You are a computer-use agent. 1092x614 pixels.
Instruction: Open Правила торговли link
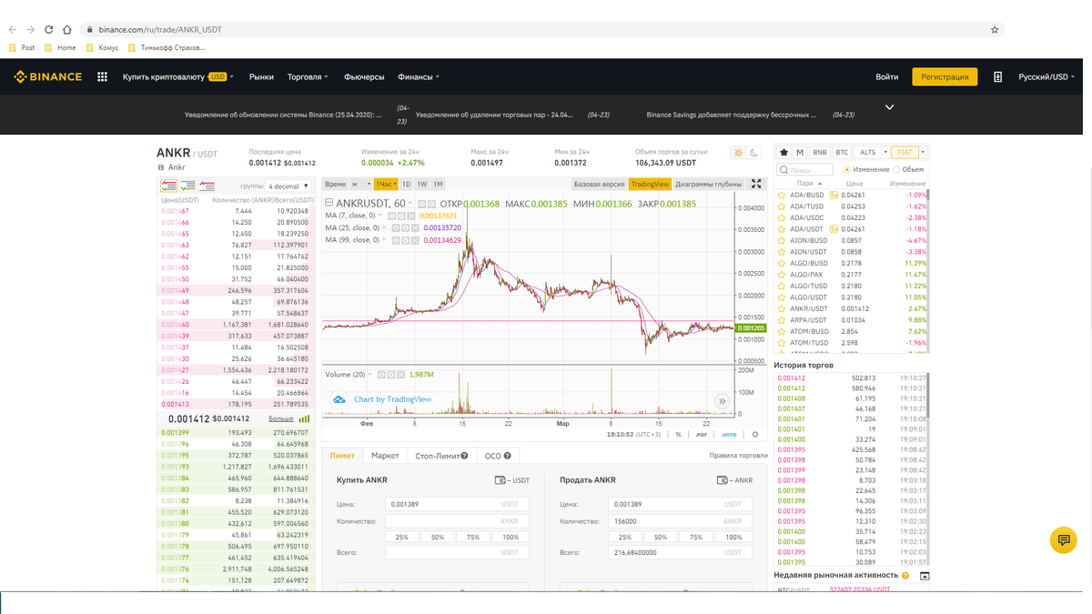coord(739,456)
